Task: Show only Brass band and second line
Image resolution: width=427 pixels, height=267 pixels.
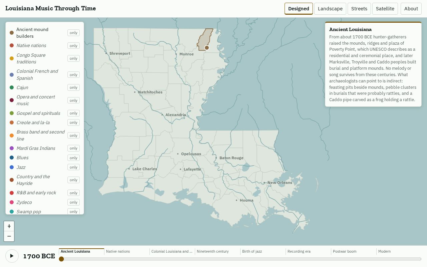Action: point(73,136)
